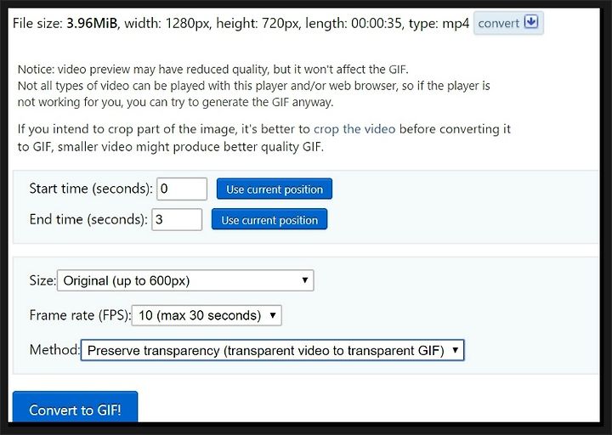This screenshot has height=435, width=612.
Task: Focus the Start time seconds field
Action: [x=182, y=189]
